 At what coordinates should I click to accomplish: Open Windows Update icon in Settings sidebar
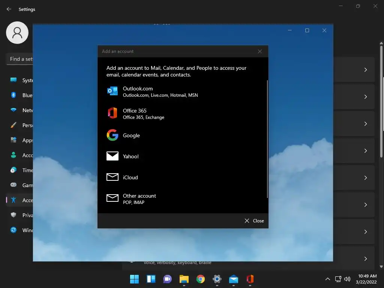(13, 230)
